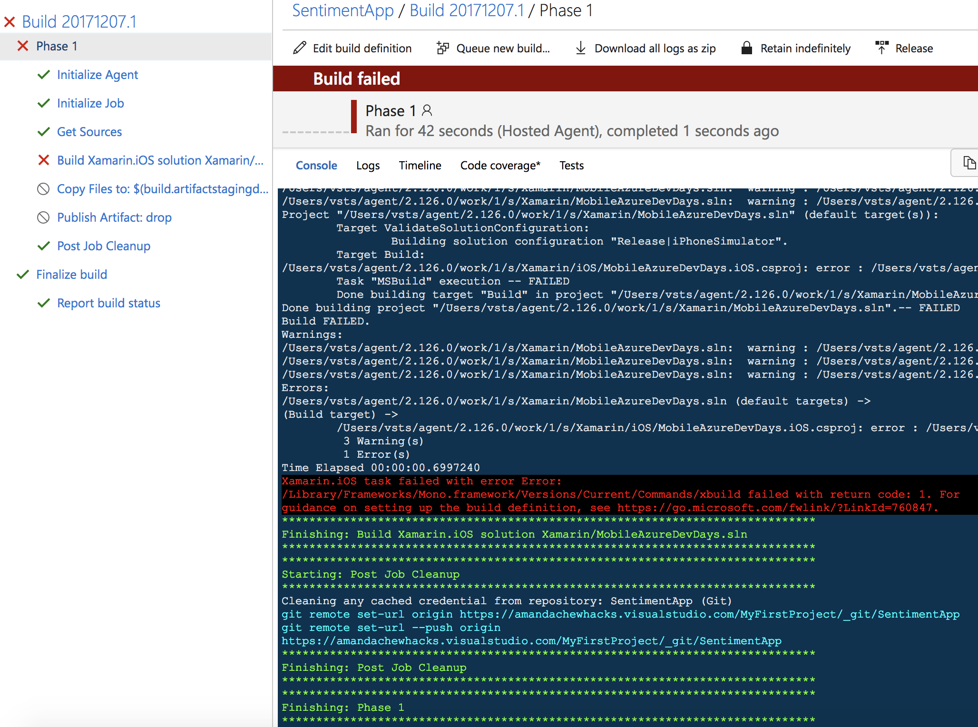Viewport: 978px width, 727px height.
Task: Click the Initialize Agent step
Action: pyautogui.click(x=98, y=75)
